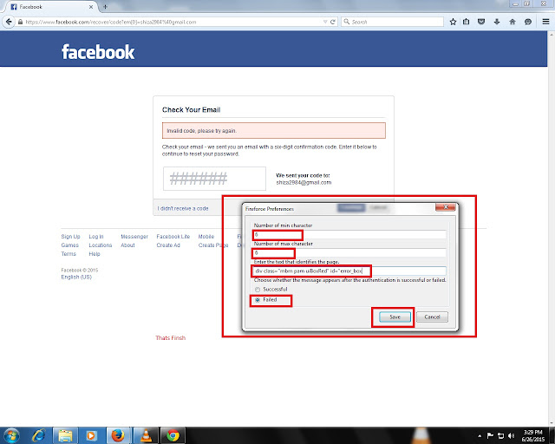Open the Firefox hamburger menu
555x444 pixels.
tap(545, 22)
